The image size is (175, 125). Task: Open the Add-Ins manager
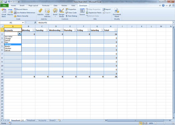point(40,12)
